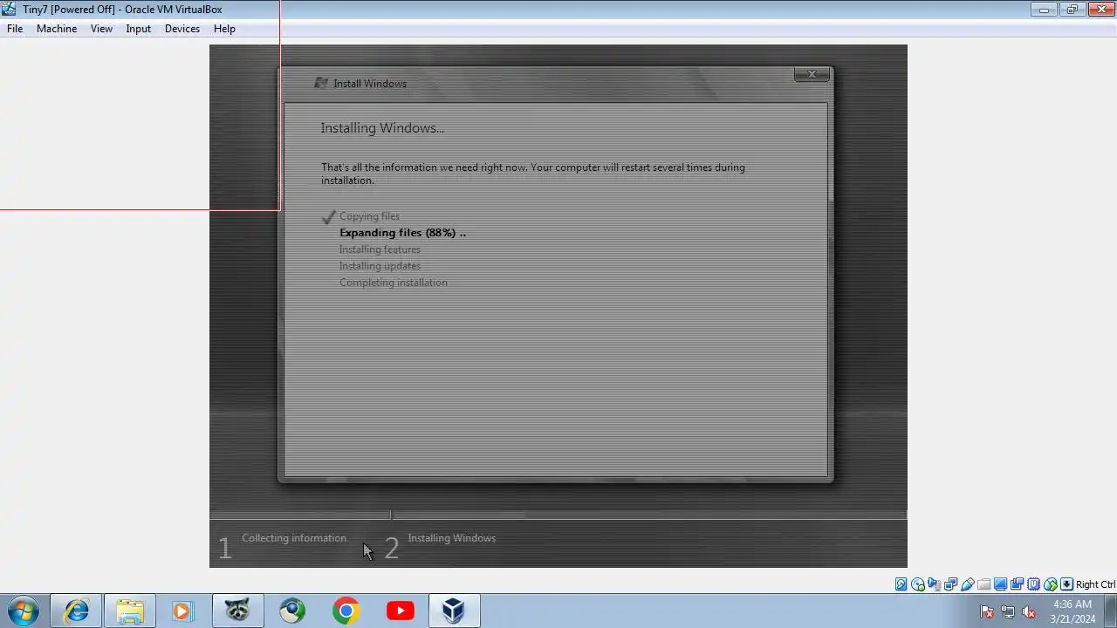Viewport: 1117px width, 628px height.
Task: Open the raccoon app on the taskbar
Action: 237,611
